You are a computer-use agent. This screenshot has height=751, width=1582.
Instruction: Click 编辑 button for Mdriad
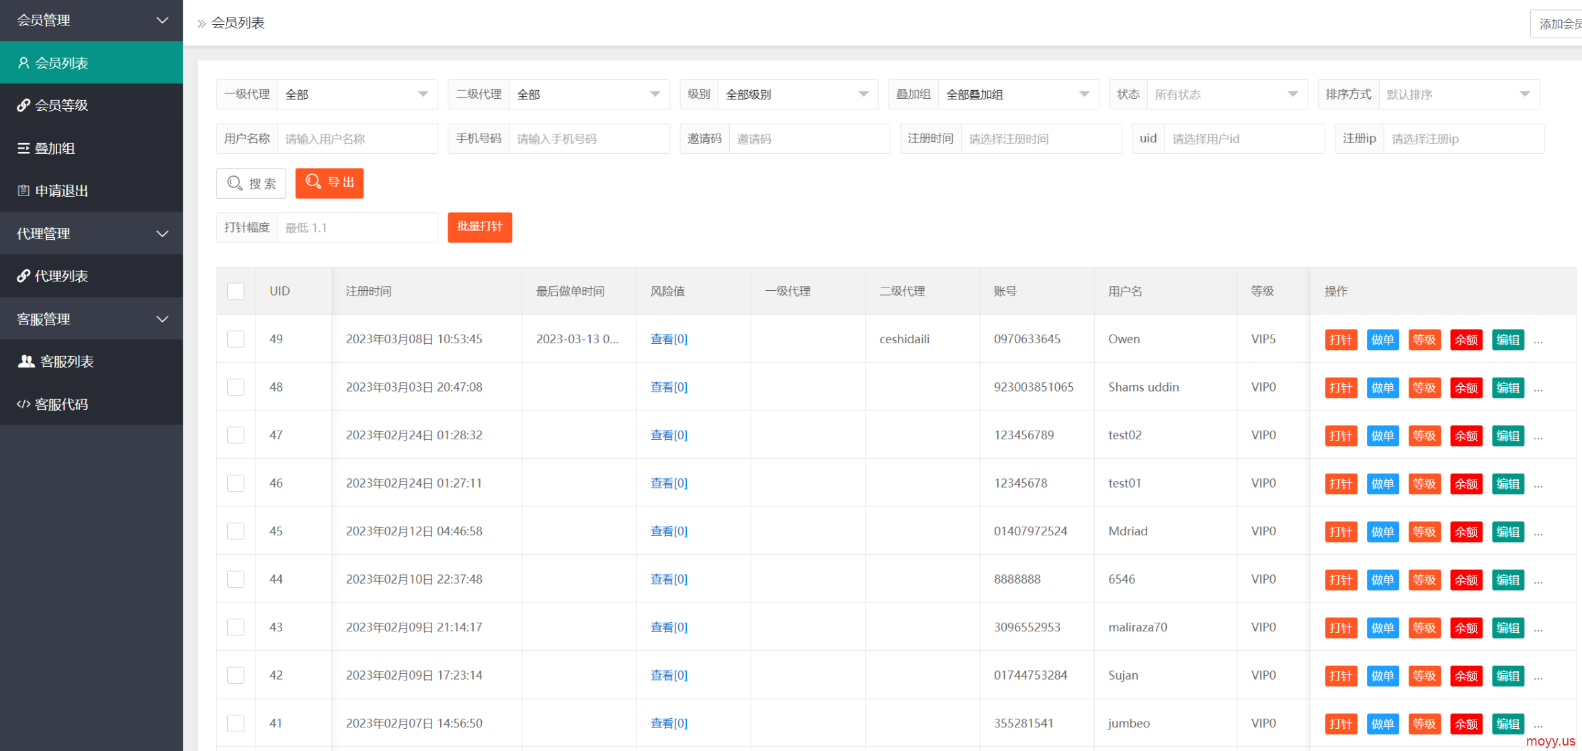tap(1507, 532)
